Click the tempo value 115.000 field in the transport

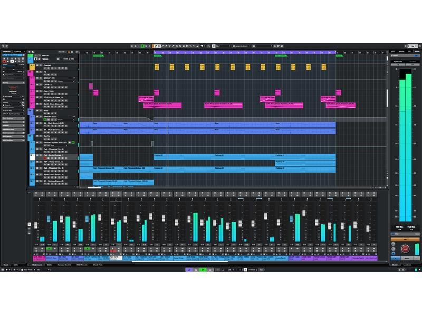[x=252, y=270]
